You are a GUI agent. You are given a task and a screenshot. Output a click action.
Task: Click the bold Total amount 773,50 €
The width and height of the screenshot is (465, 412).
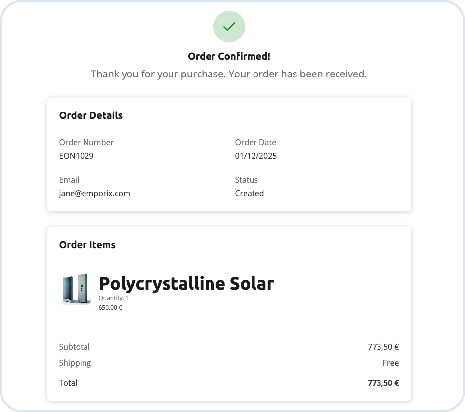click(x=383, y=383)
